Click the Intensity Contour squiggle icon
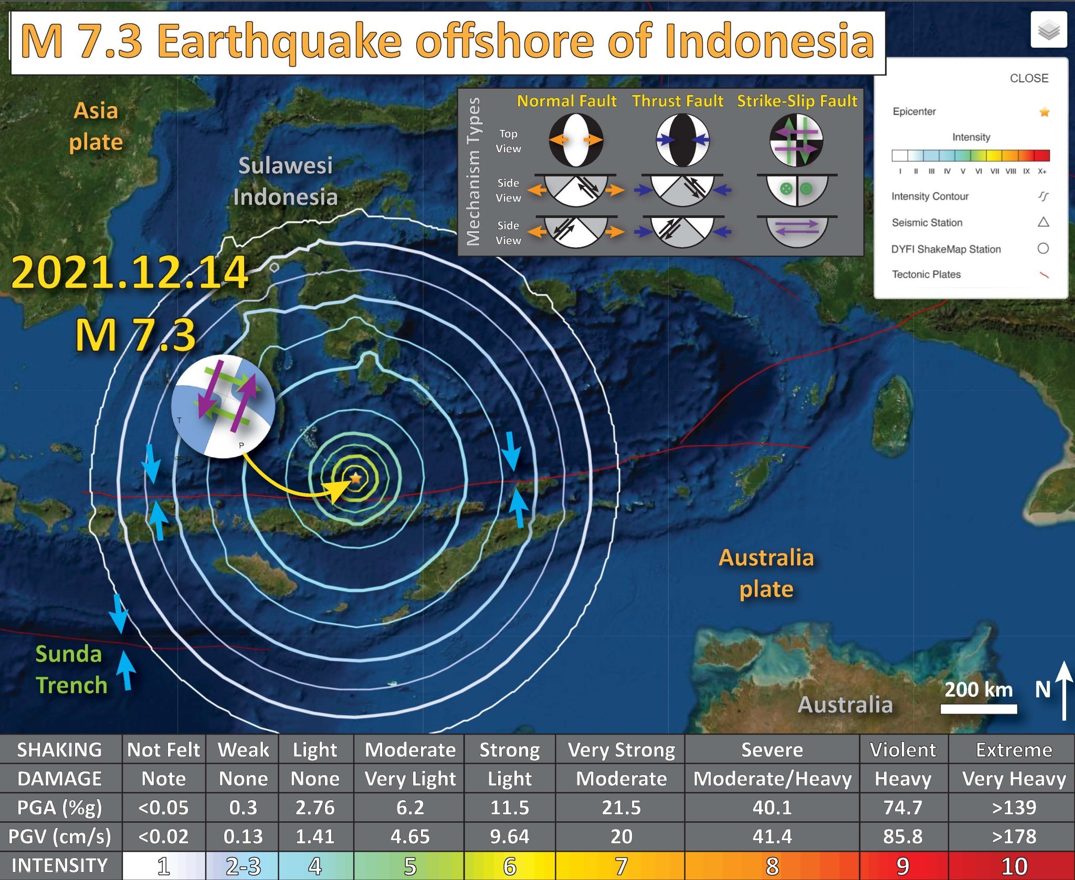 pyautogui.click(x=1043, y=196)
